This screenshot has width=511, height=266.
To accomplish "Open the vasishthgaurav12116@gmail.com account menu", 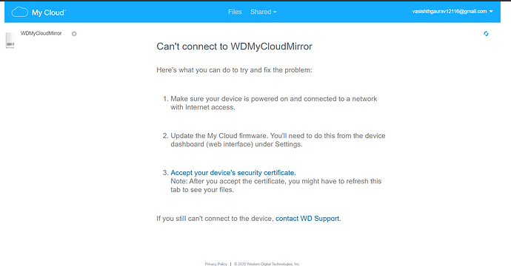I will pos(452,11).
